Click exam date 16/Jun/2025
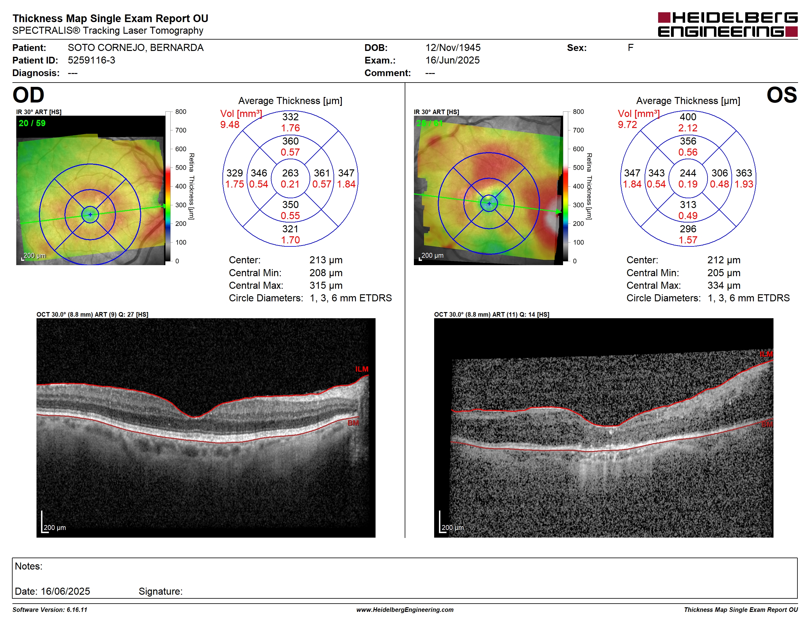This screenshot has width=810, height=626. coord(452,60)
